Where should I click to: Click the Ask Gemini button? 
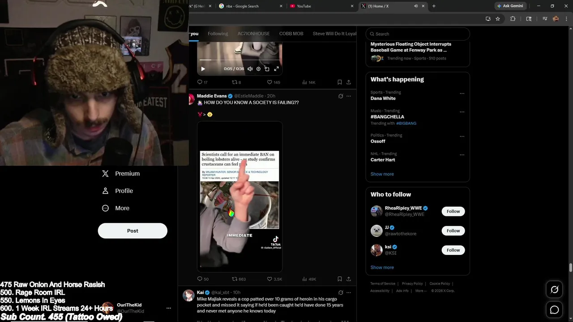coord(509,6)
